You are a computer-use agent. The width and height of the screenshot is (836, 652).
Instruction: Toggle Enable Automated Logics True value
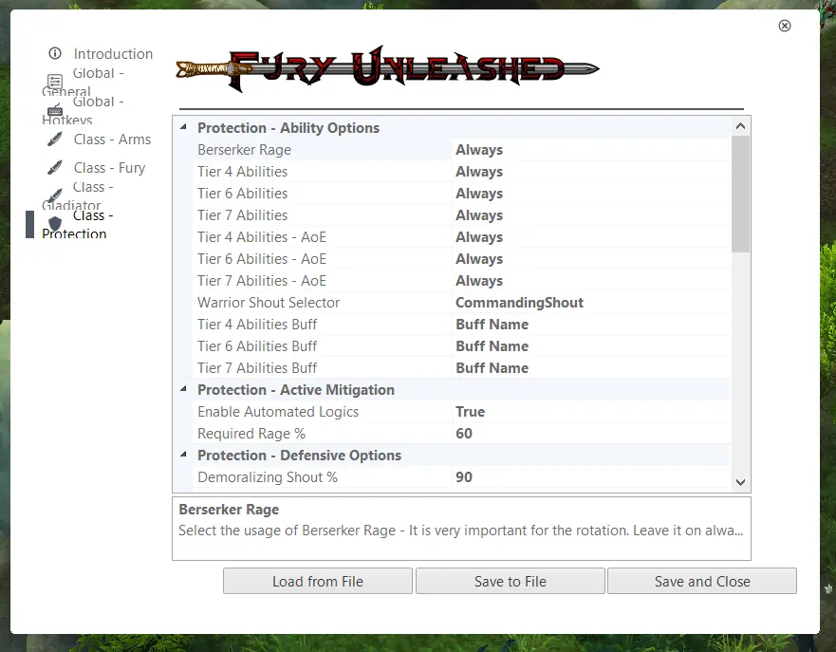(471, 412)
